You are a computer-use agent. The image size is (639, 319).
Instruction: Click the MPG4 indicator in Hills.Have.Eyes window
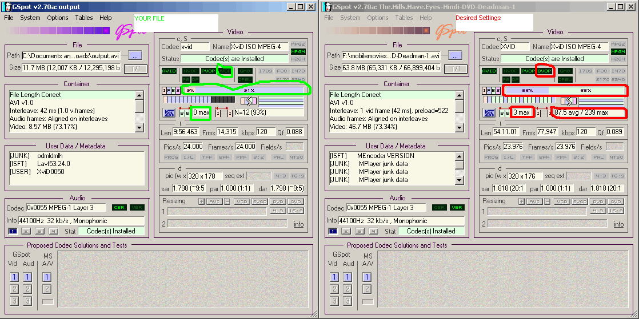618,52
